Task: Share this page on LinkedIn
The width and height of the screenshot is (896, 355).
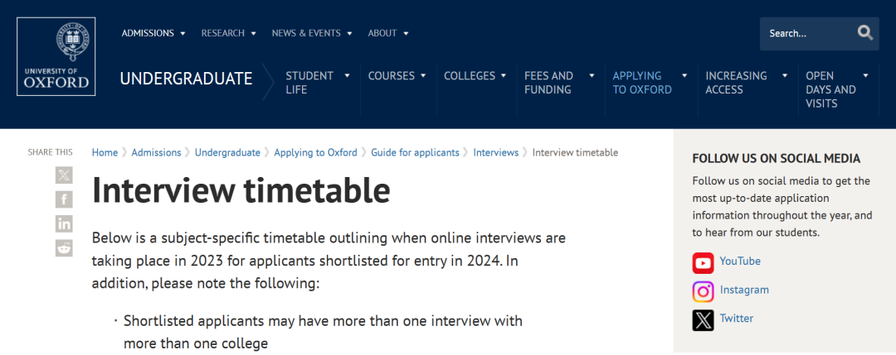Action: [x=64, y=224]
